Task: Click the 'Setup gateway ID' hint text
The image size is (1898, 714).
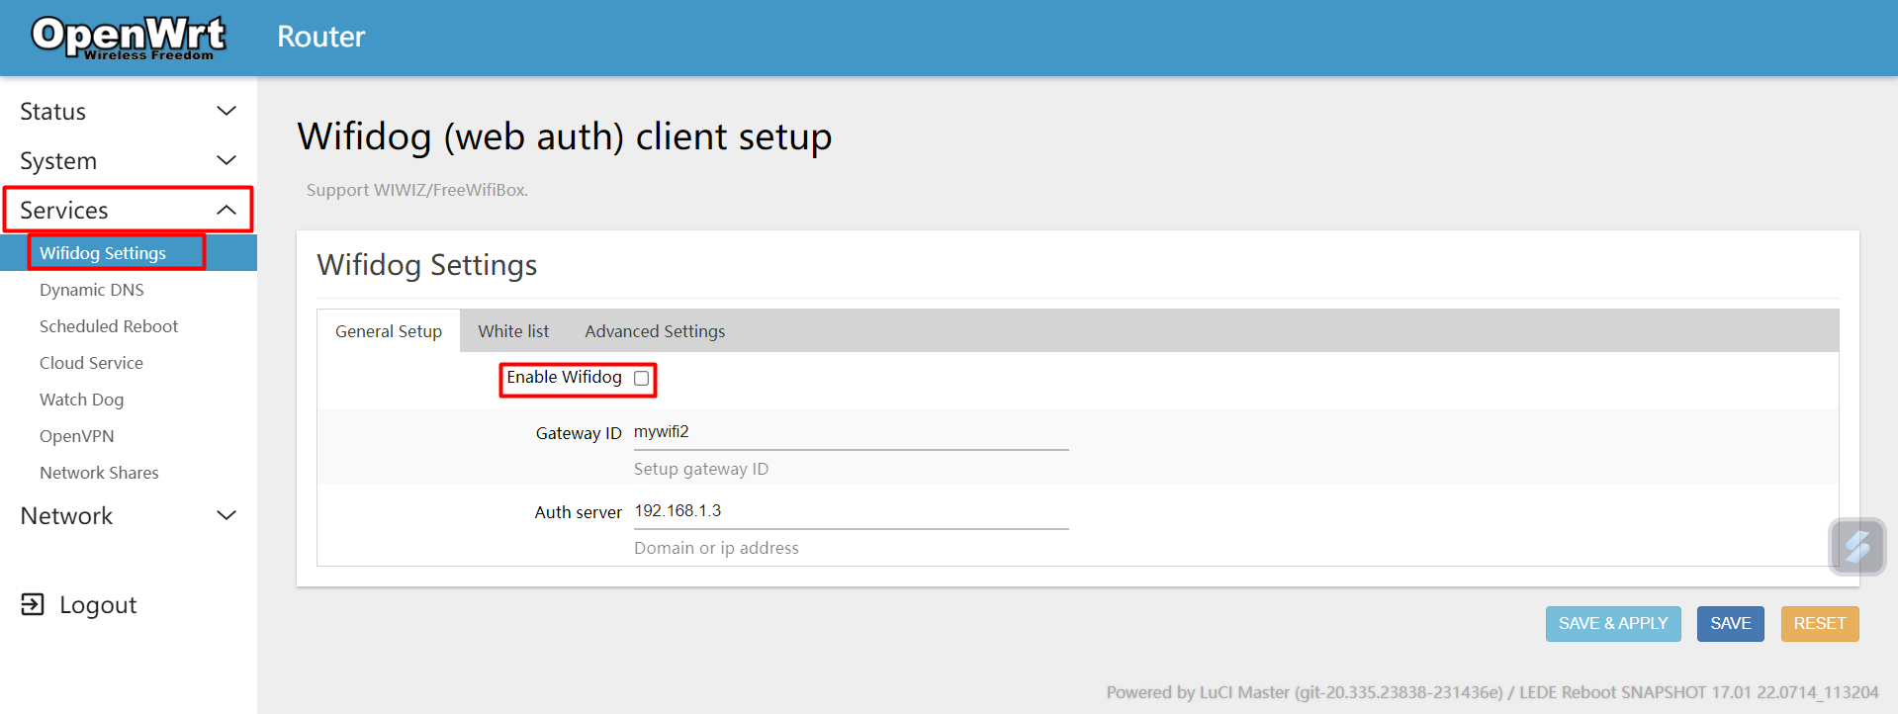Action: [701, 469]
